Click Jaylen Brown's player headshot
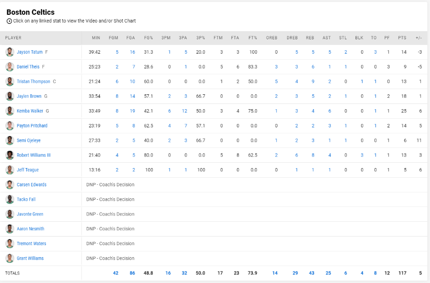Image resolution: width=430 pixels, height=283 pixels. click(x=10, y=96)
